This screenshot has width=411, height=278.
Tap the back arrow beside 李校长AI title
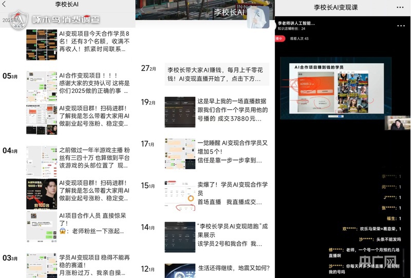point(4,4)
